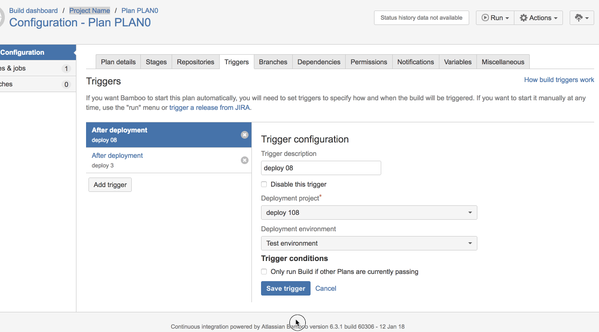The image size is (599, 332).
Task: Remove the 'deploy 08' trigger via its X icon
Action: 245,135
